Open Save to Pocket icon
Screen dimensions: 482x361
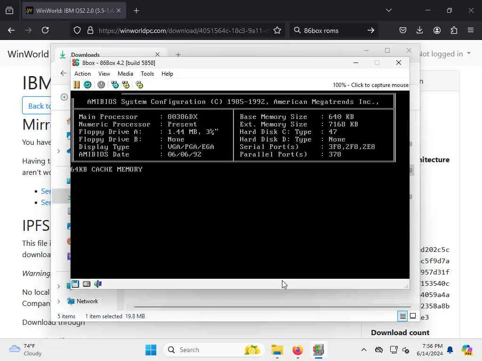point(403,30)
